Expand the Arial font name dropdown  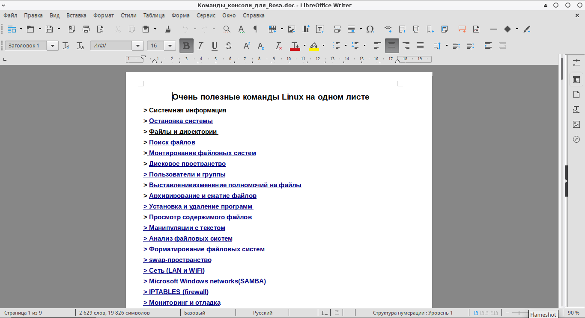click(138, 46)
